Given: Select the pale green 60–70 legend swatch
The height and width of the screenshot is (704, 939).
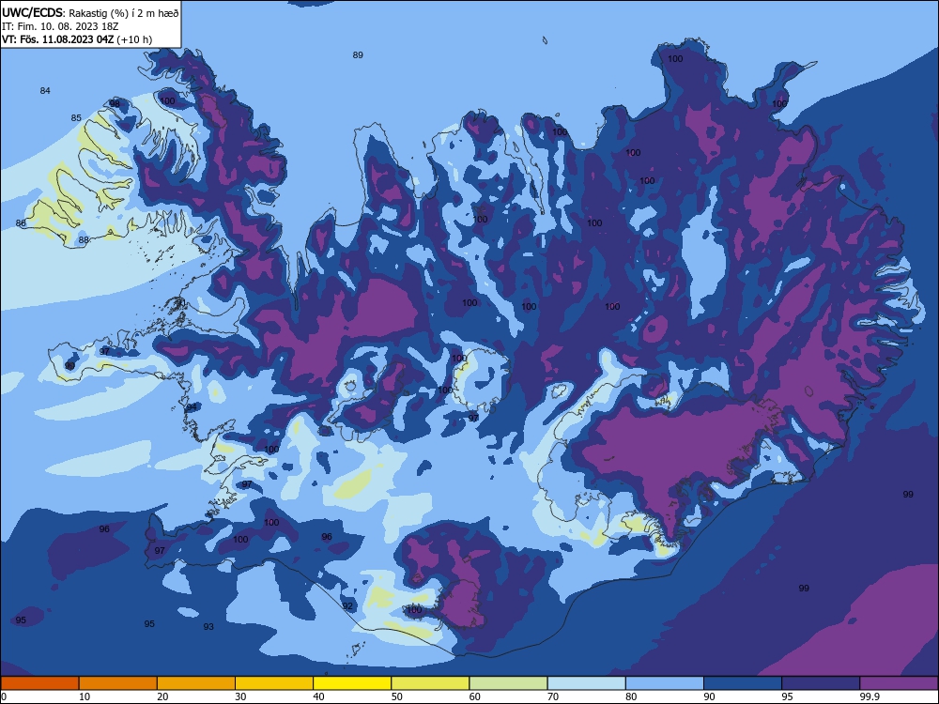Looking at the screenshot, I should coord(508,683).
